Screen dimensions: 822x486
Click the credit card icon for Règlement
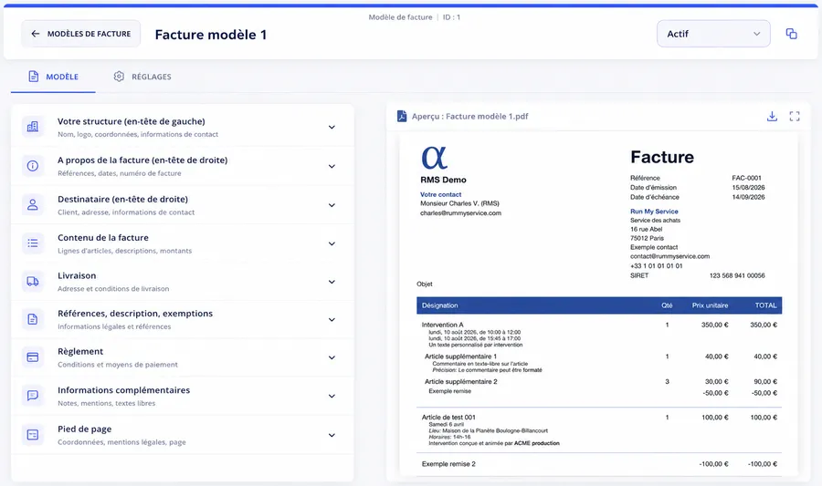[33, 357]
